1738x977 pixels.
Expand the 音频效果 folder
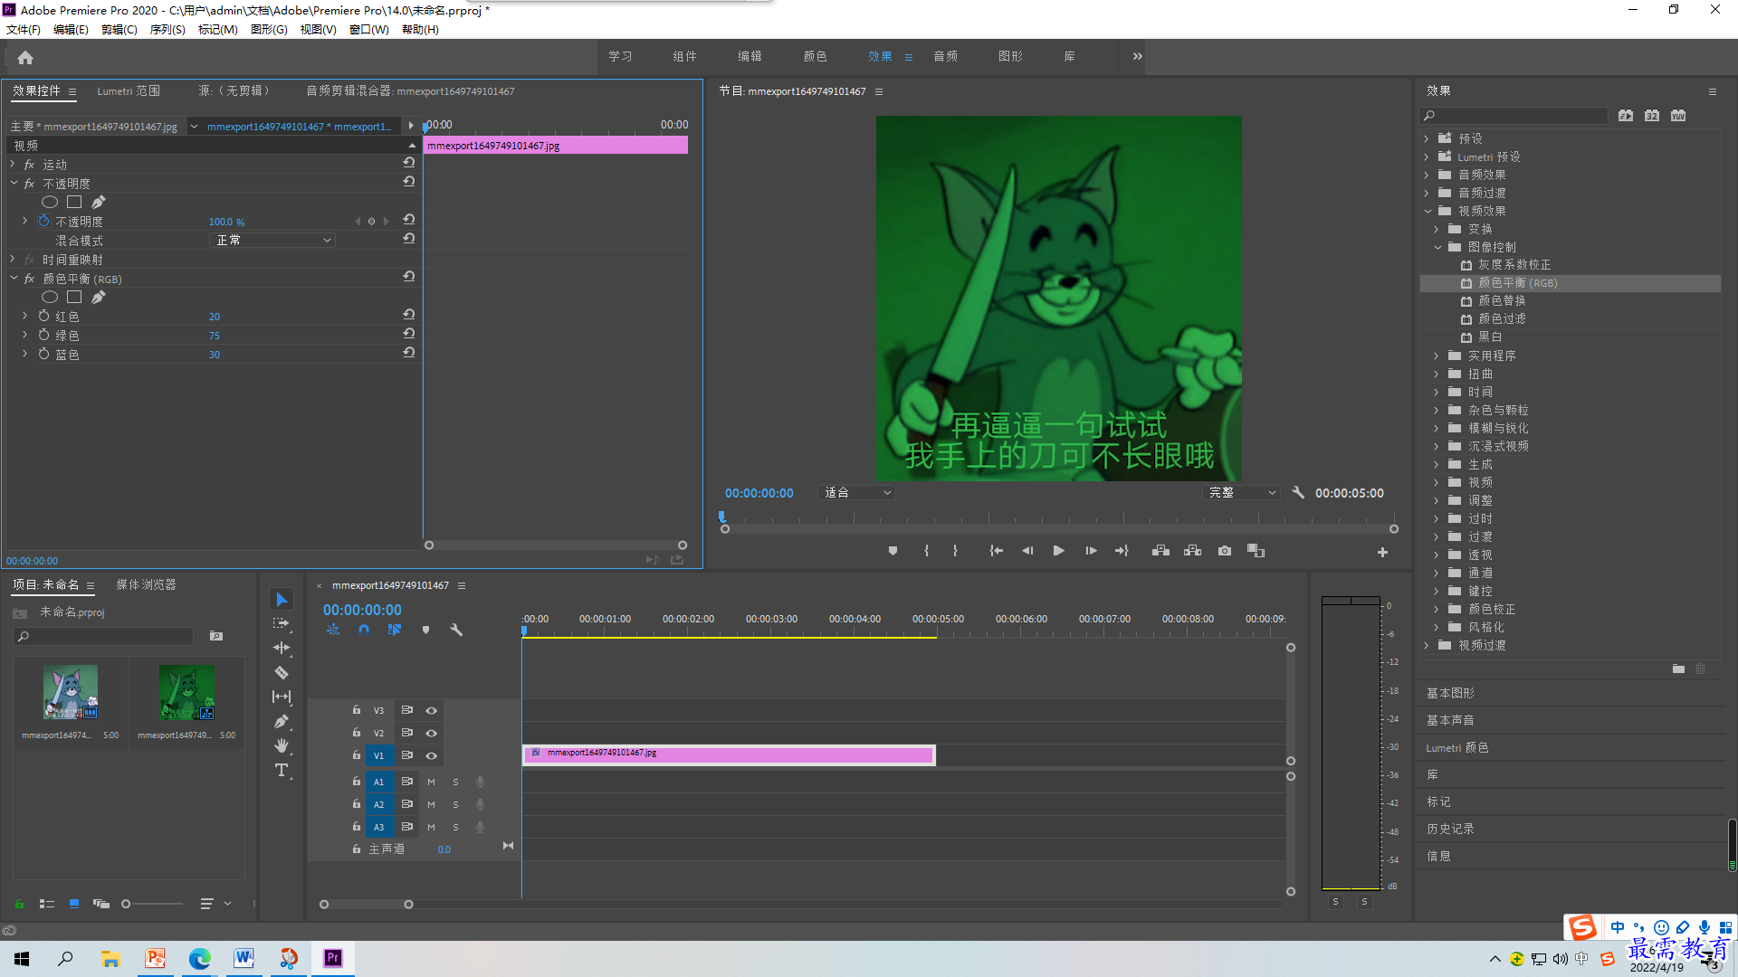(1427, 175)
